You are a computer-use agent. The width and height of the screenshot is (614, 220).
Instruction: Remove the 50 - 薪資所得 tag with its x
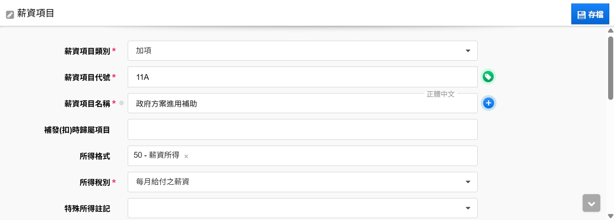(186, 156)
